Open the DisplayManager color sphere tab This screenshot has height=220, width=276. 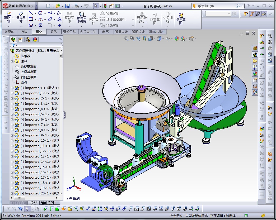[35, 40]
